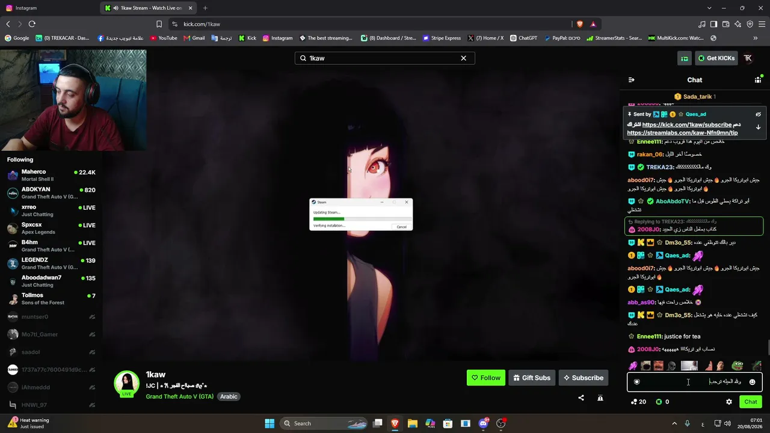Launch the Leo AI assistant icon
Viewport: 770px width, 433px height.
click(738, 24)
